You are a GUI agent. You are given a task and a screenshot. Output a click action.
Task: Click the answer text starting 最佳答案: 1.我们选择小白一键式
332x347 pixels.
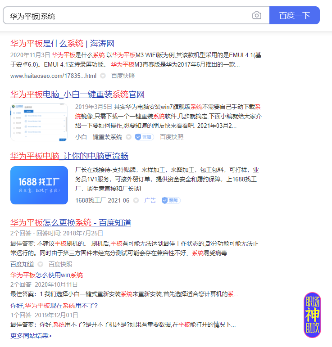pos(124,294)
